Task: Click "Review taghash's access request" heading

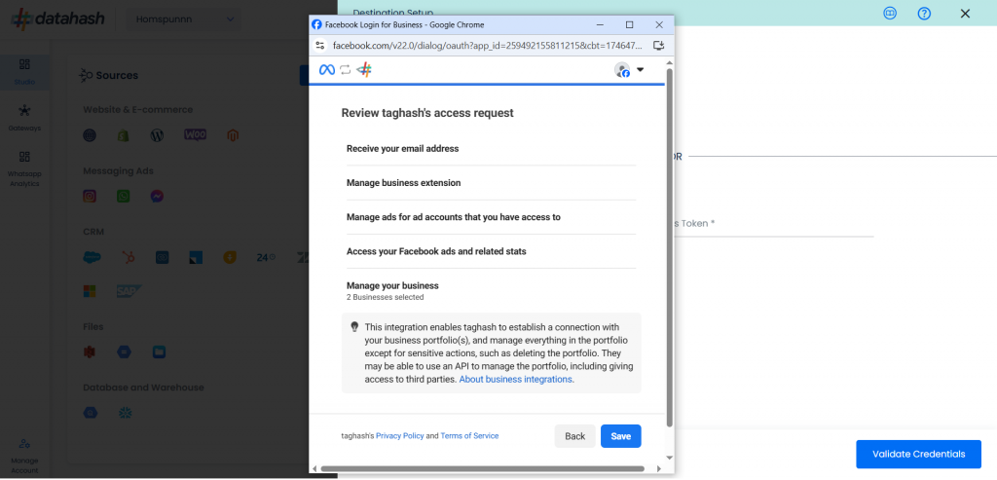Action: point(427,113)
